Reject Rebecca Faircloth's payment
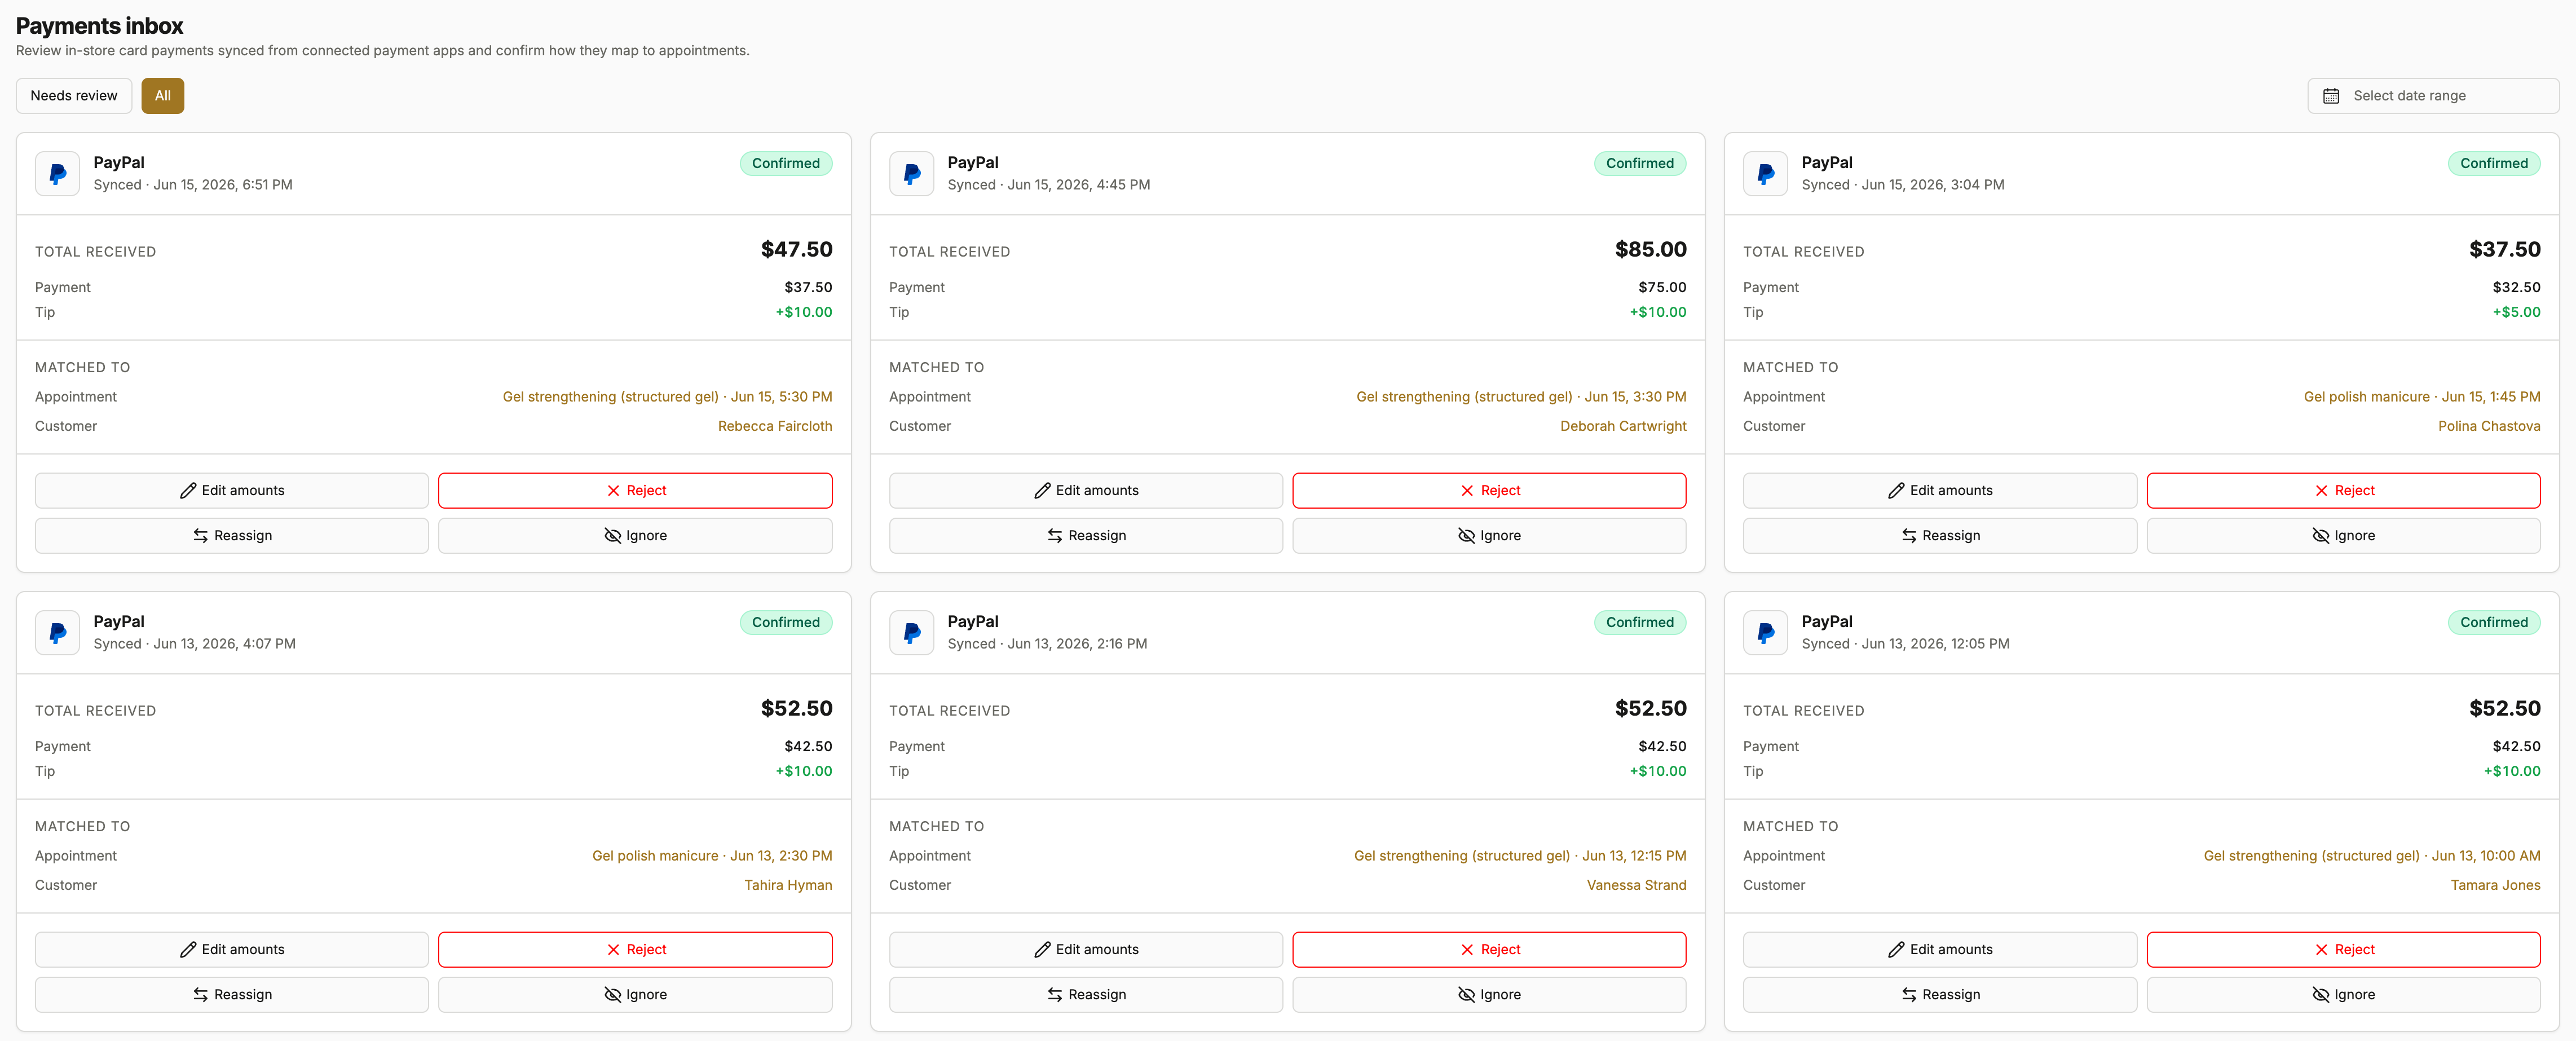This screenshot has height=1041, width=2576. 635,491
